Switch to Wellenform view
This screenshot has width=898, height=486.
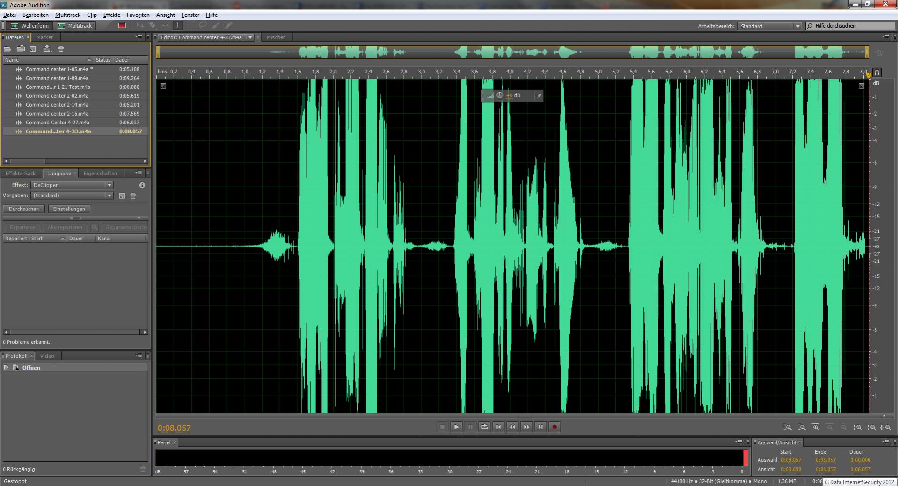point(29,26)
